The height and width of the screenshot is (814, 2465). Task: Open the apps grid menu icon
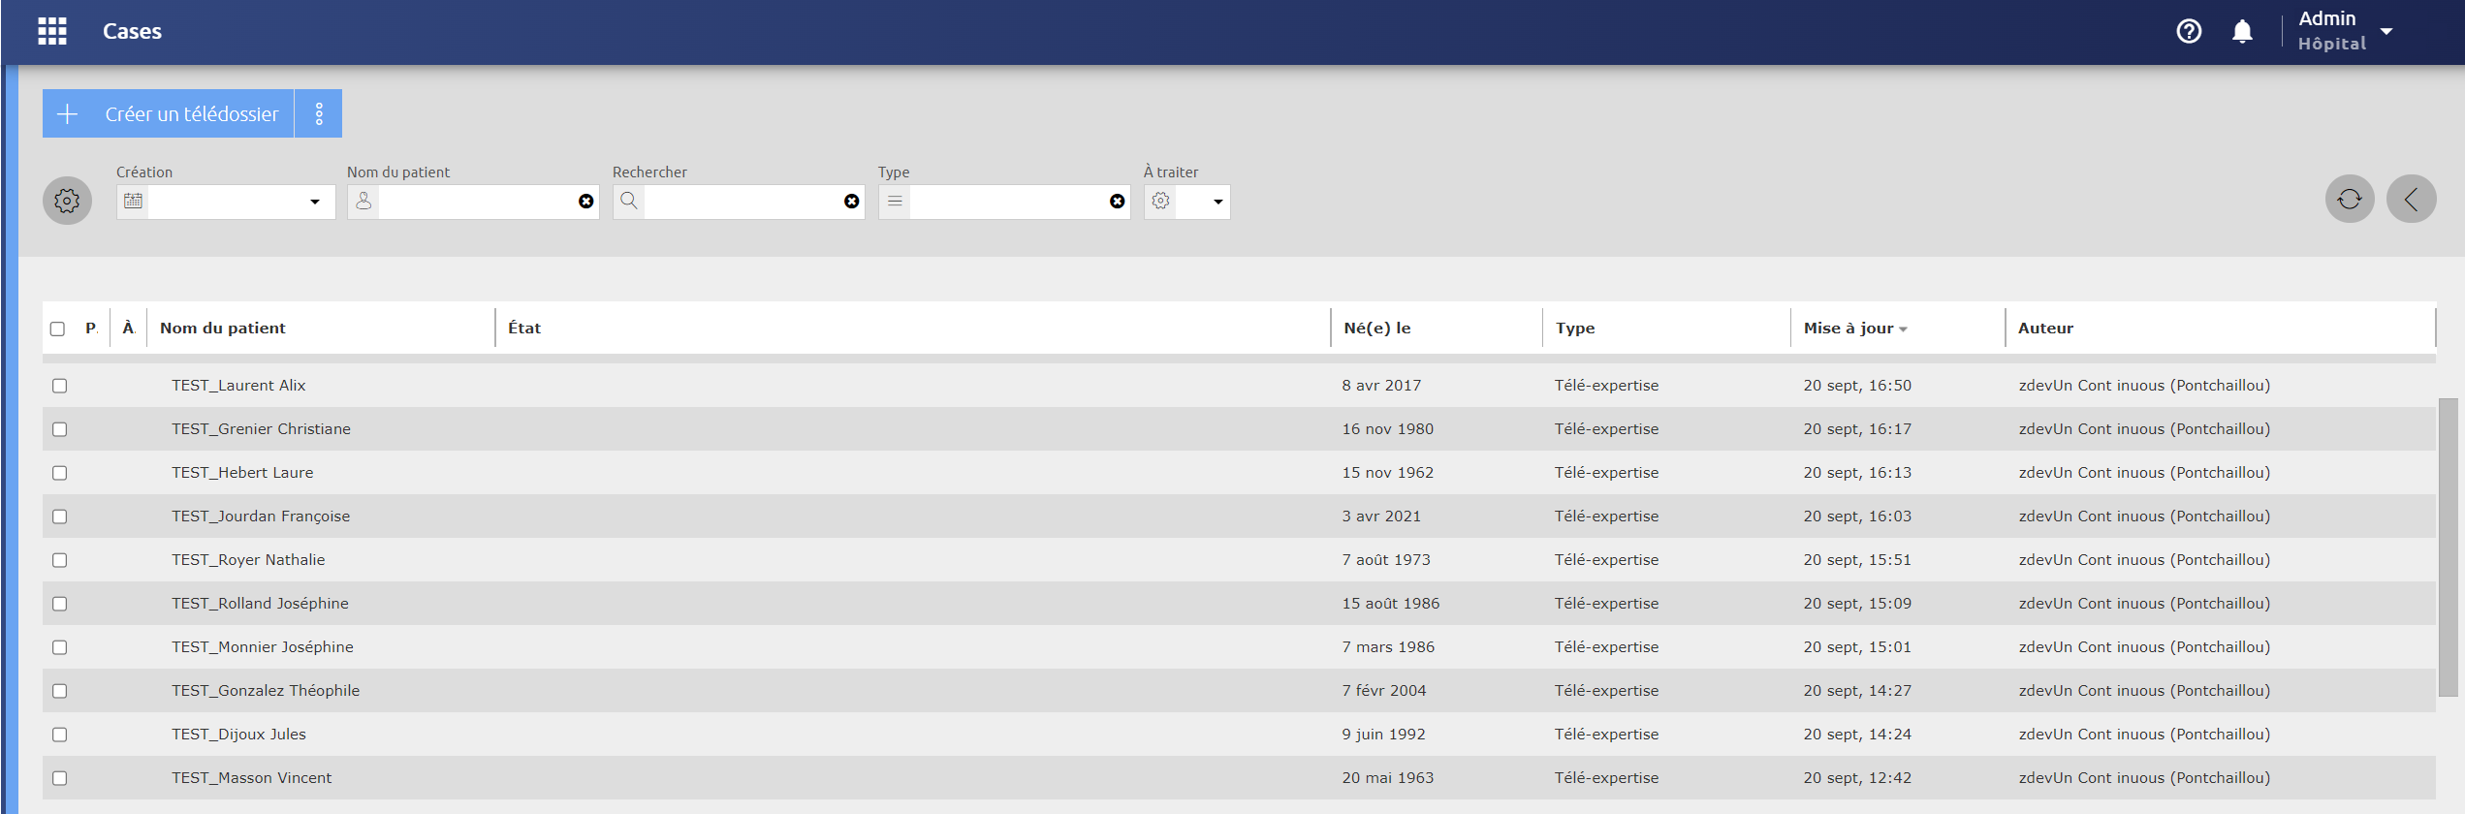click(52, 31)
